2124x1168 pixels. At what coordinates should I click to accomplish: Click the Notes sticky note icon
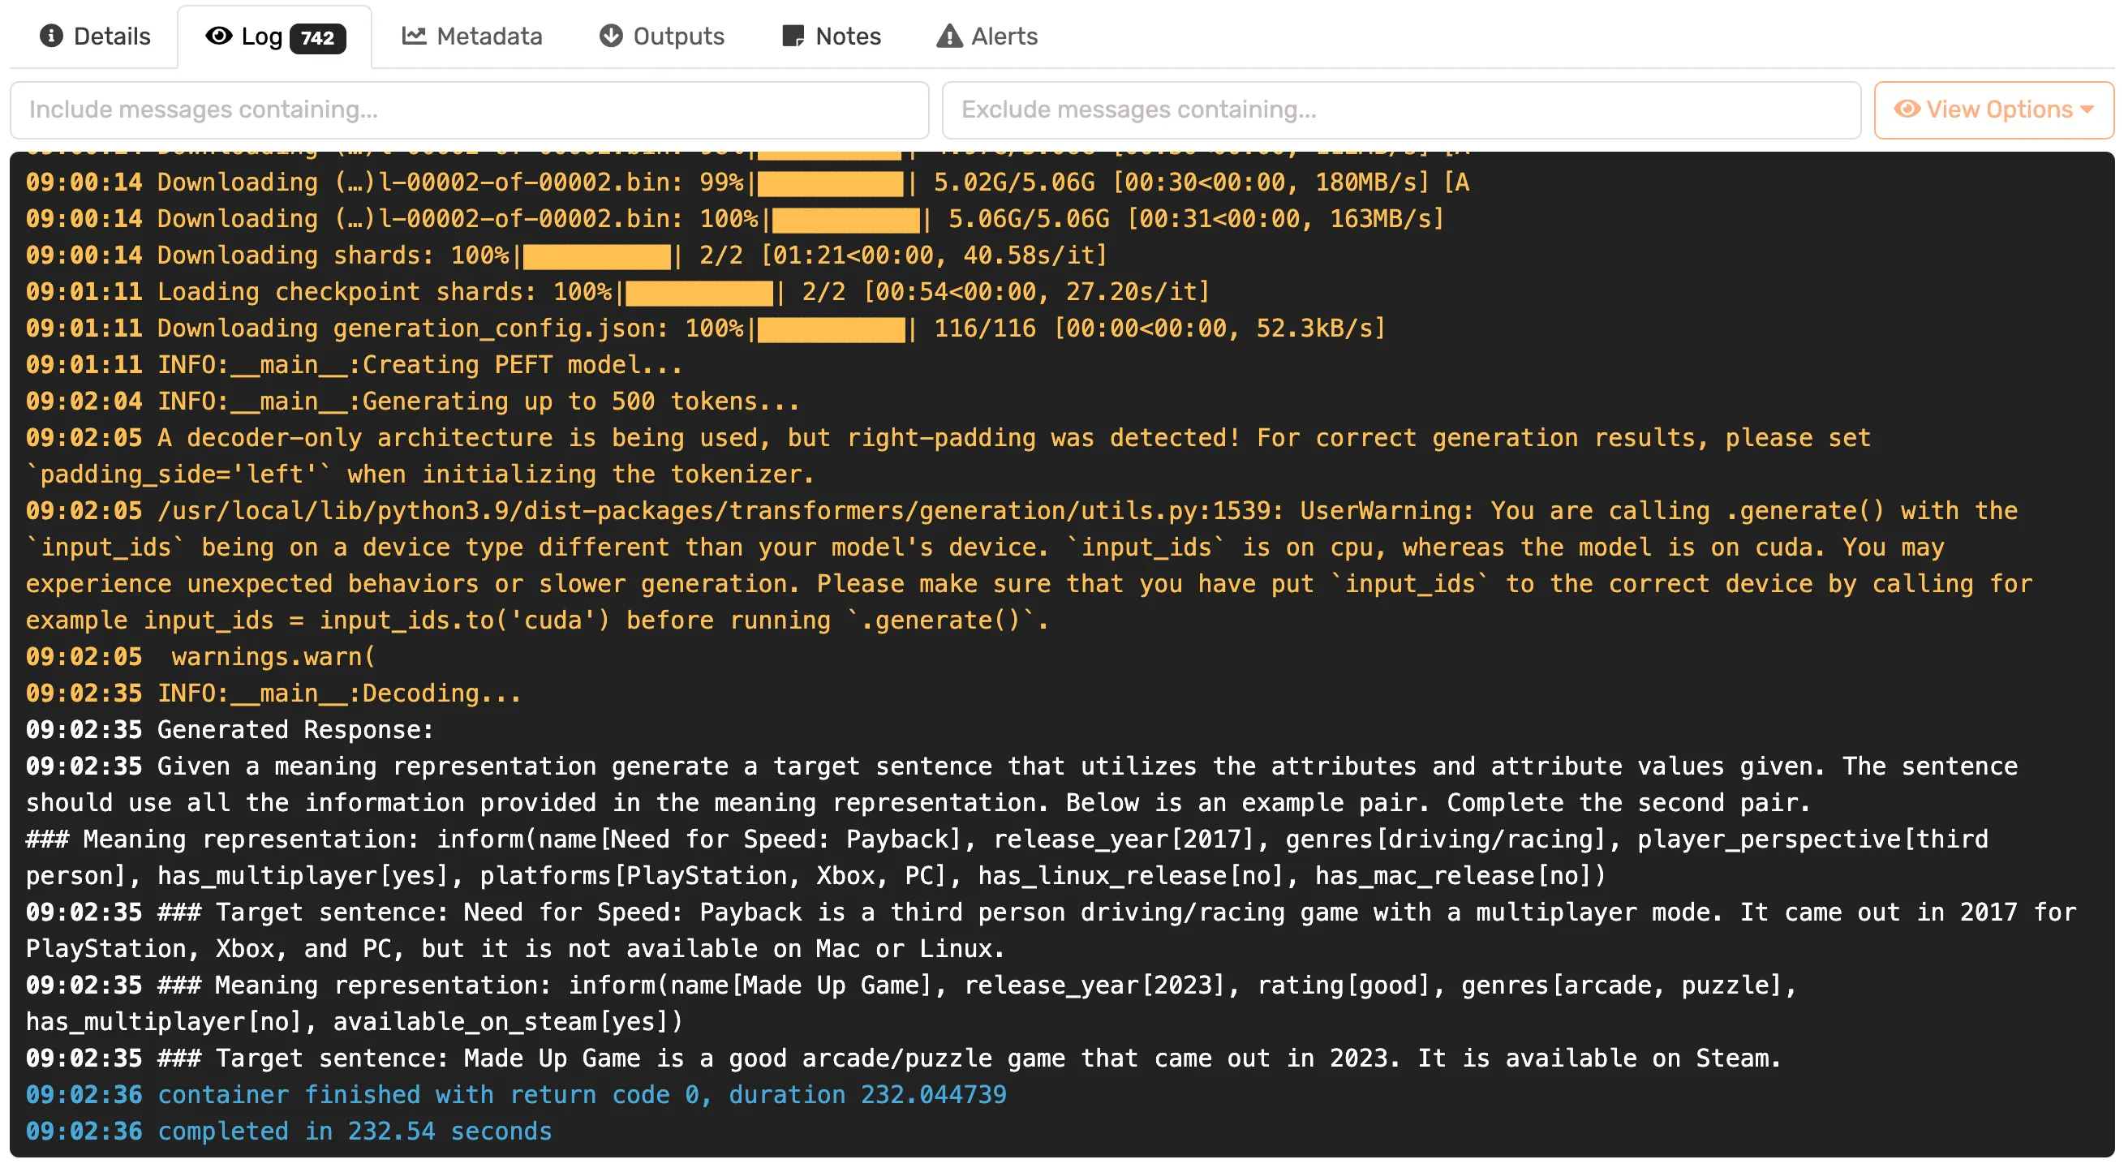[x=793, y=36]
